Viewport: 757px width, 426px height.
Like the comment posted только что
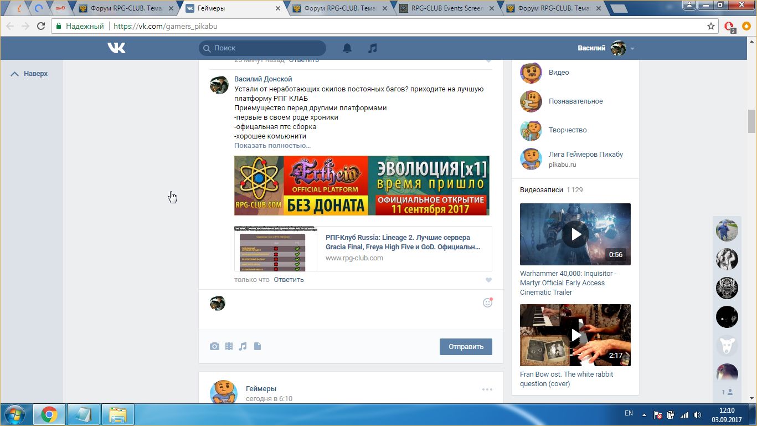pyautogui.click(x=488, y=280)
